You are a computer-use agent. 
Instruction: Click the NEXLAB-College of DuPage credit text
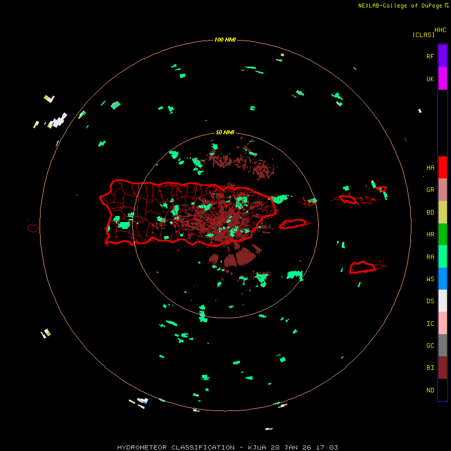400,6
